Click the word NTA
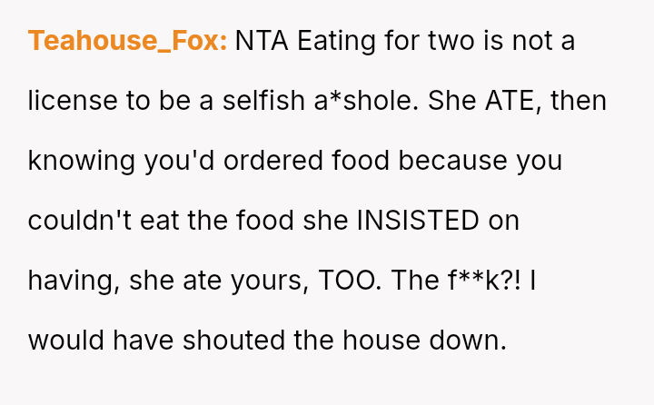This screenshot has width=654, height=405. (x=262, y=41)
